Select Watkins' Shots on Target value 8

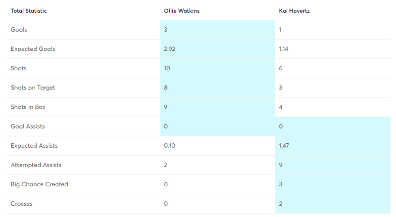click(x=166, y=87)
